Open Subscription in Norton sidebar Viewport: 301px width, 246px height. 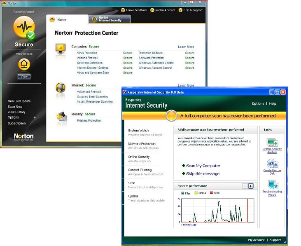16,123
